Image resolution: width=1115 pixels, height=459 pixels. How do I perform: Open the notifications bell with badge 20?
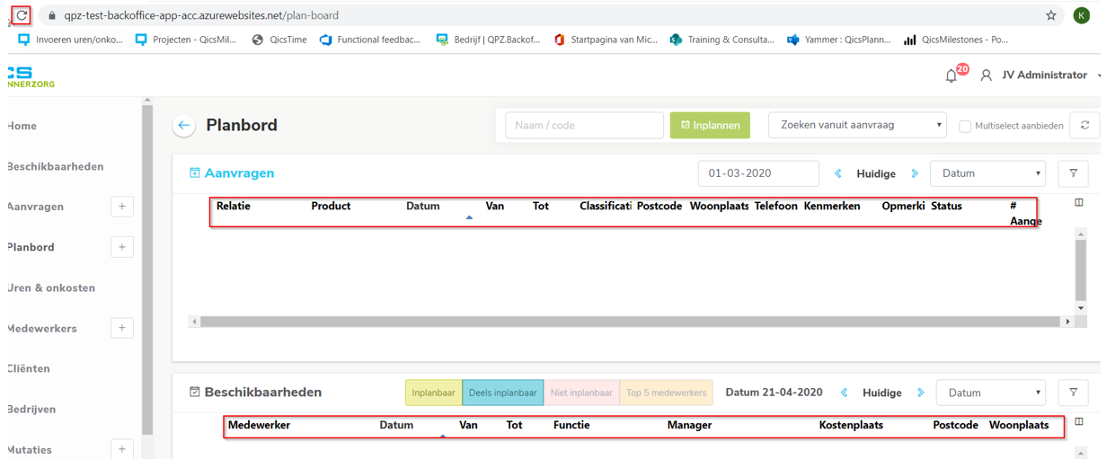tap(951, 75)
